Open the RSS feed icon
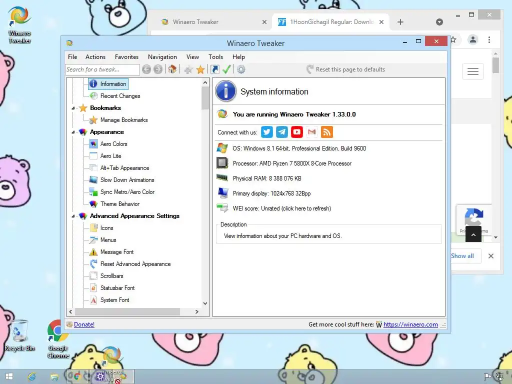This screenshot has height=384, width=512. 327,132
